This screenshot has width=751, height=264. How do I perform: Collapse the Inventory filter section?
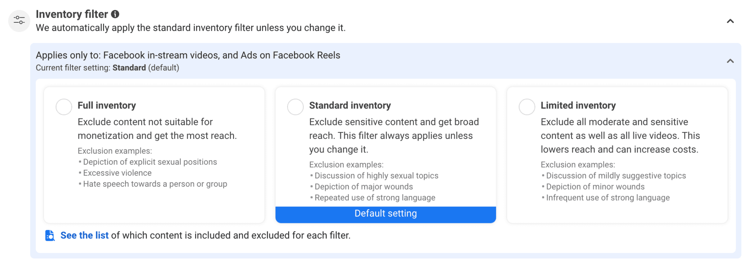pos(730,22)
